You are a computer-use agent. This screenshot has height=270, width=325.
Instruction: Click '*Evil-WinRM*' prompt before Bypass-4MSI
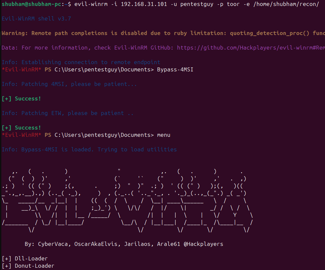tap(22, 69)
